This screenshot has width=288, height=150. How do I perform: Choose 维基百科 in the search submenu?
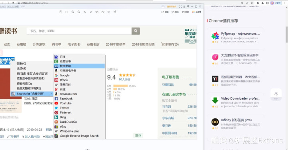[x=80, y=85]
